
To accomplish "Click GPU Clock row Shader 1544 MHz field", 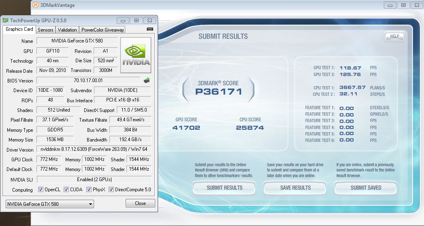I will (139, 159).
